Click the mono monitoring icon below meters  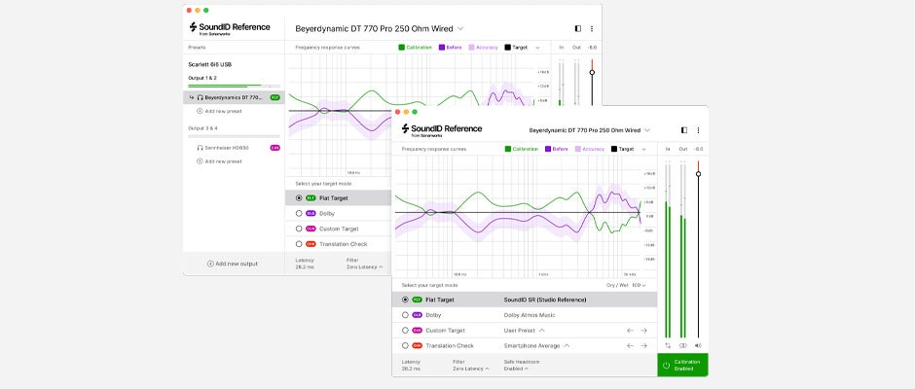[x=682, y=345]
